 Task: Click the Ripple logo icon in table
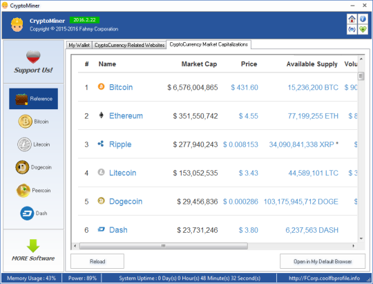click(x=101, y=144)
